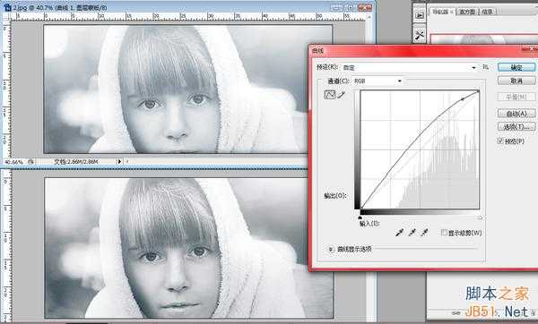This screenshot has height=324, width=538.
Task: Open the preset options icon beside preset dropdown
Action: 485,67
